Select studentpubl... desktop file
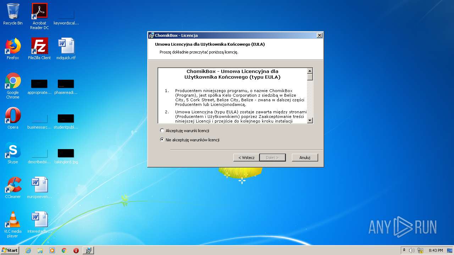This screenshot has width=454, height=255. [x=66, y=122]
